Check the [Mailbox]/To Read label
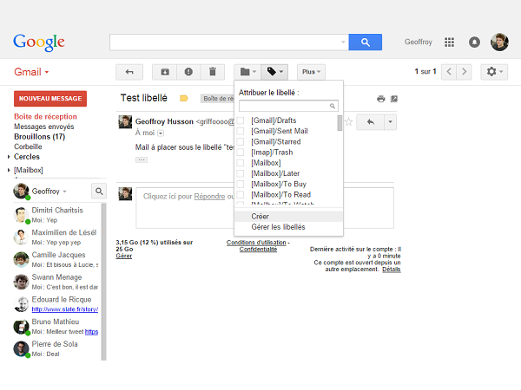This screenshot has width=521, height=390. (241, 195)
